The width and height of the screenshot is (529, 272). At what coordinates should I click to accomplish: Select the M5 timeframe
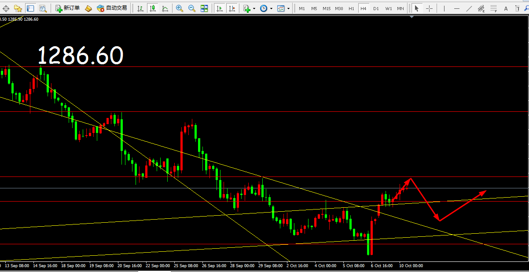pyautogui.click(x=314, y=8)
